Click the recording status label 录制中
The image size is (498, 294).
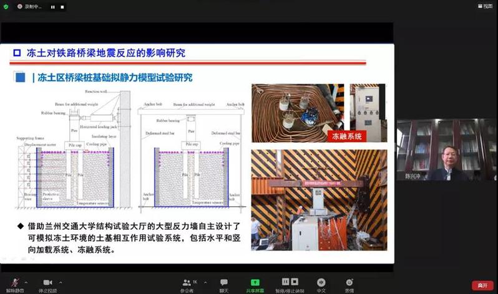[32, 7]
